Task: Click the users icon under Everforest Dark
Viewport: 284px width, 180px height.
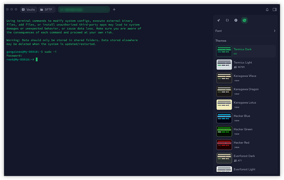Action: tap(235, 161)
